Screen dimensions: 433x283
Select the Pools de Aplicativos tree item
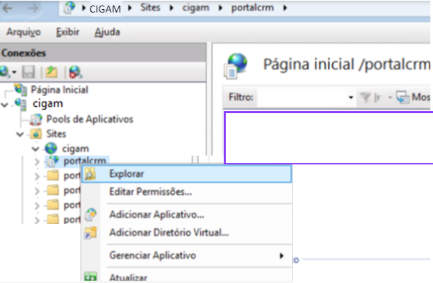click(x=90, y=119)
